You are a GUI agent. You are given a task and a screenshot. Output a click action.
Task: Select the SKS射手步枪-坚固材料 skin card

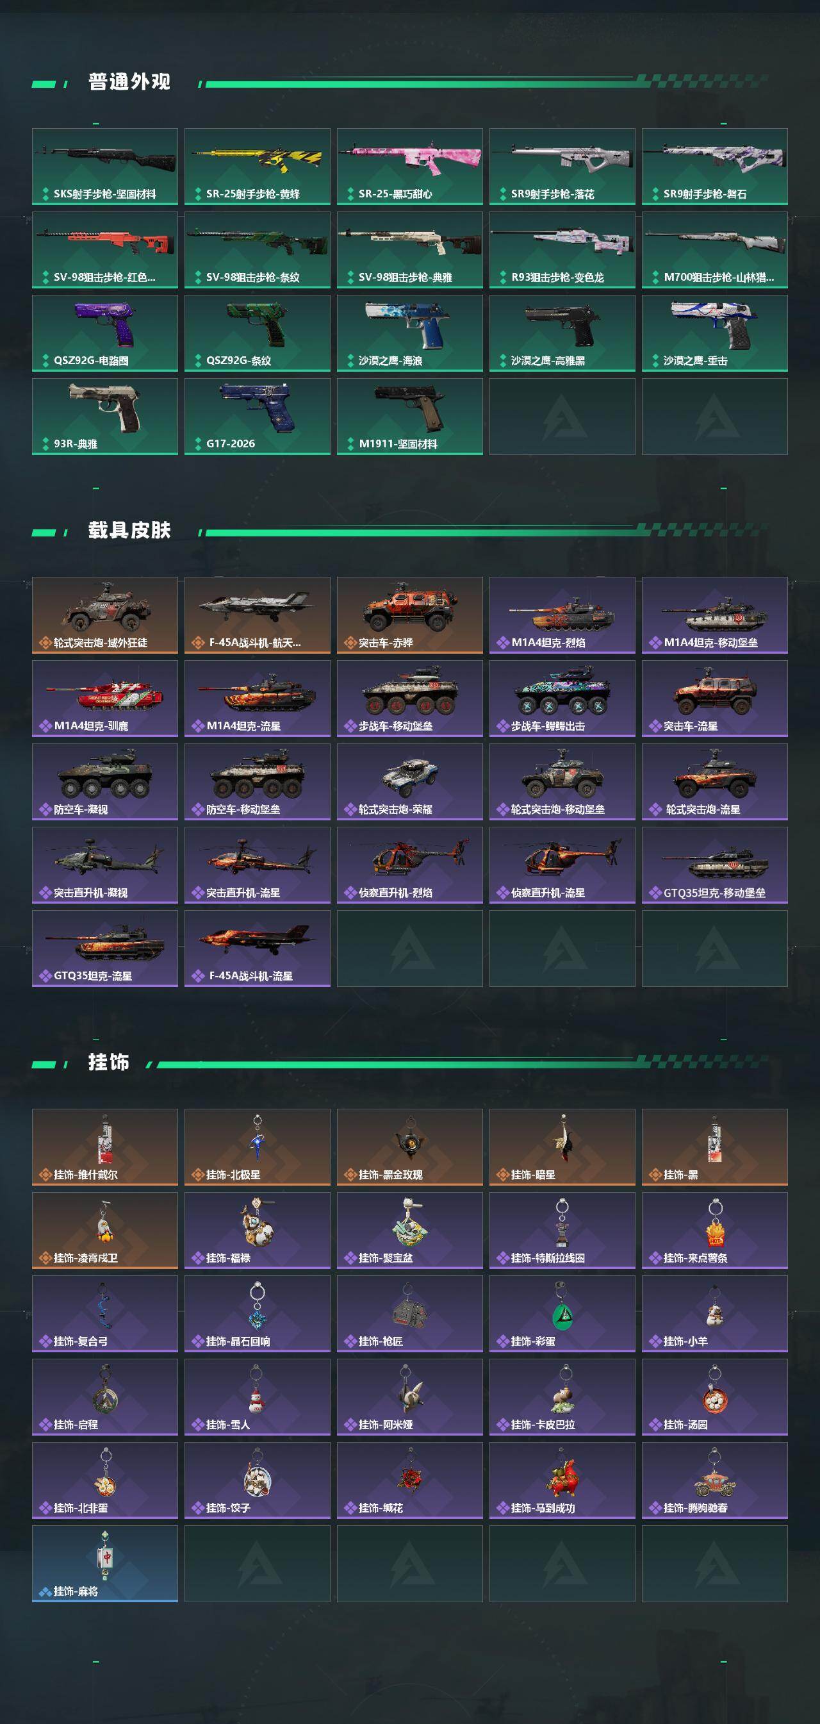pos(105,167)
